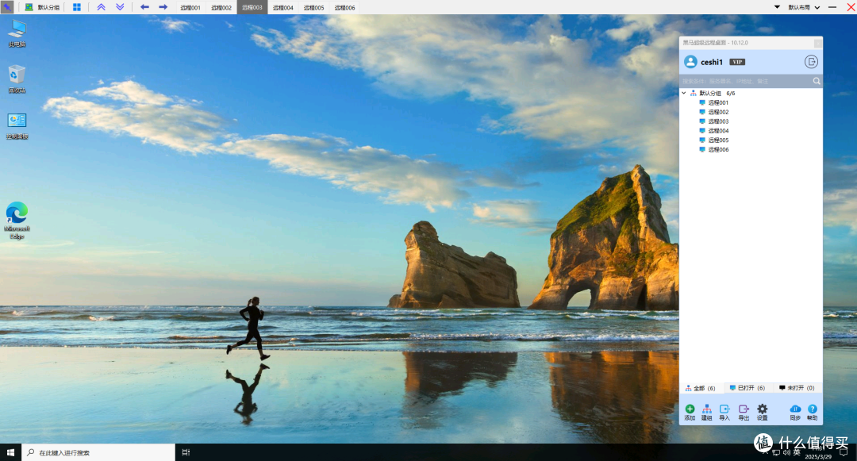The image size is (857, 461).
Task: Switch to the 远程001 tab in top bar
Action: tap(190, 8)
